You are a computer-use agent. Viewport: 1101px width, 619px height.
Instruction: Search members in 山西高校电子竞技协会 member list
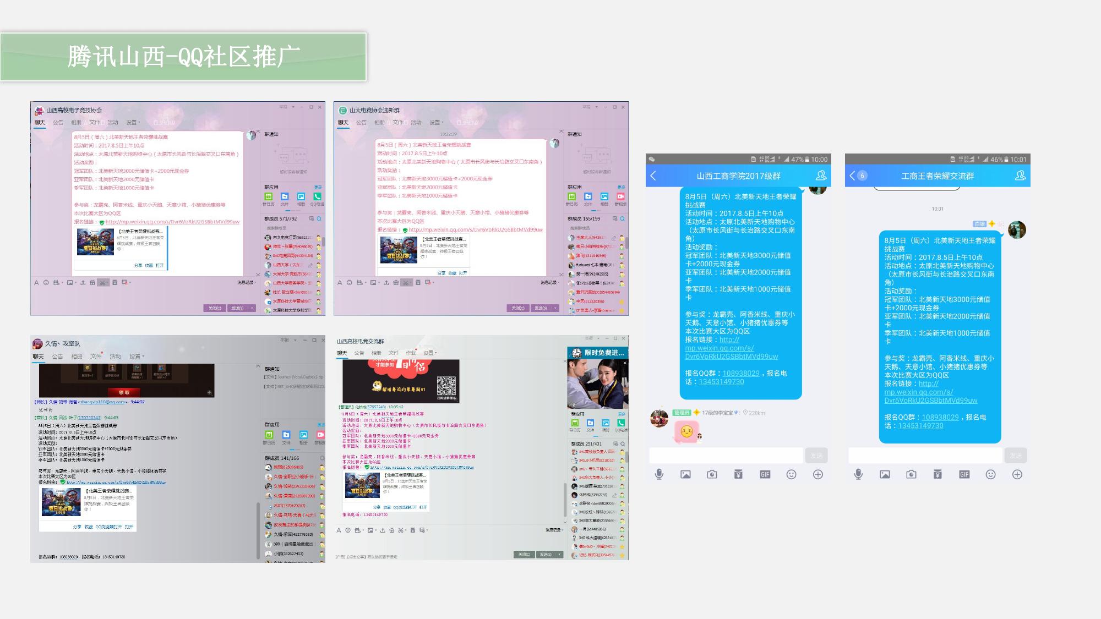pos(319,219)
